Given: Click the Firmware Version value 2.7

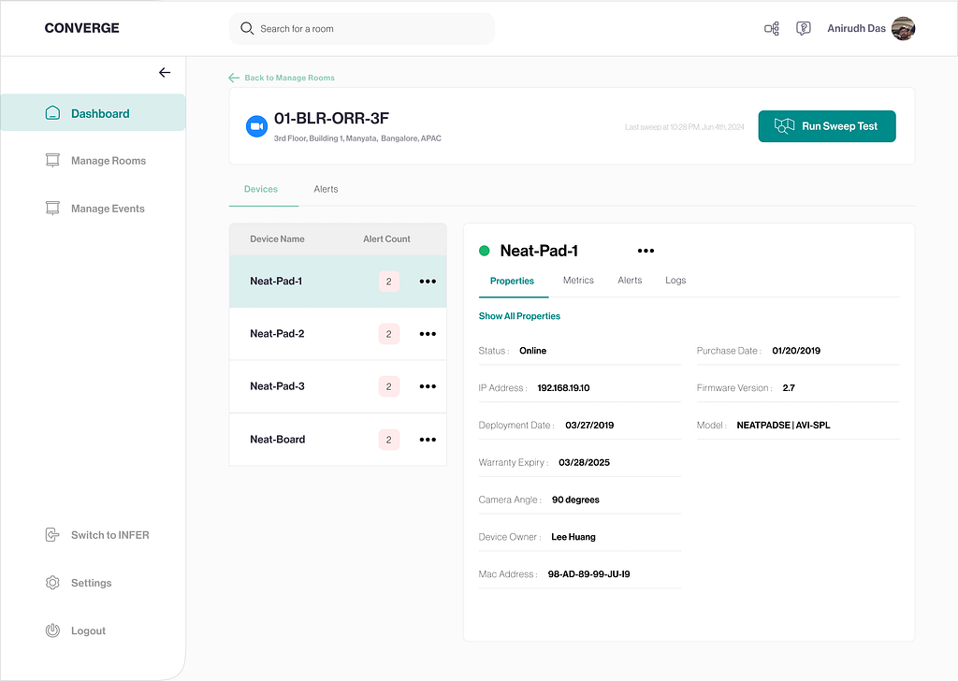Looking at the screenshot, I should point(789,388).
